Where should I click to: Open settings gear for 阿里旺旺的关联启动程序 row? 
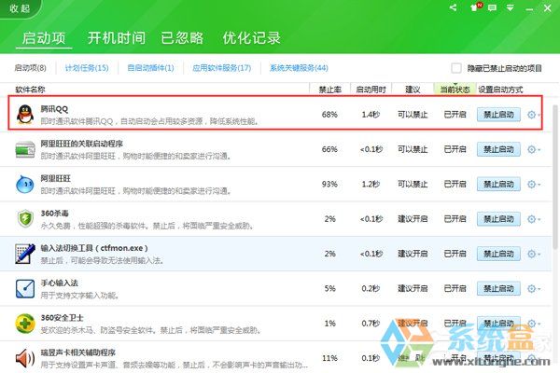click(533, 149)
